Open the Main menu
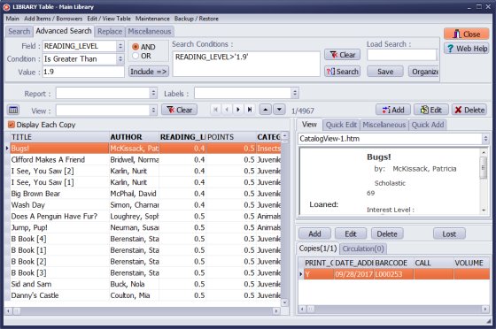 tap(12, 19)
